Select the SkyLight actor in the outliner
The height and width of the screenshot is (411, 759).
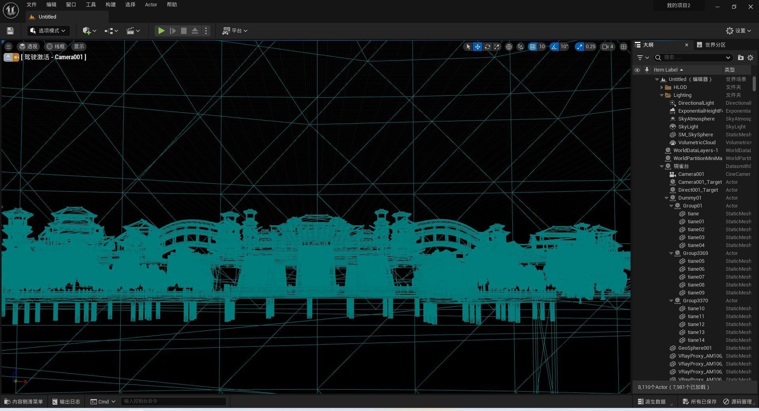(689, 126)
